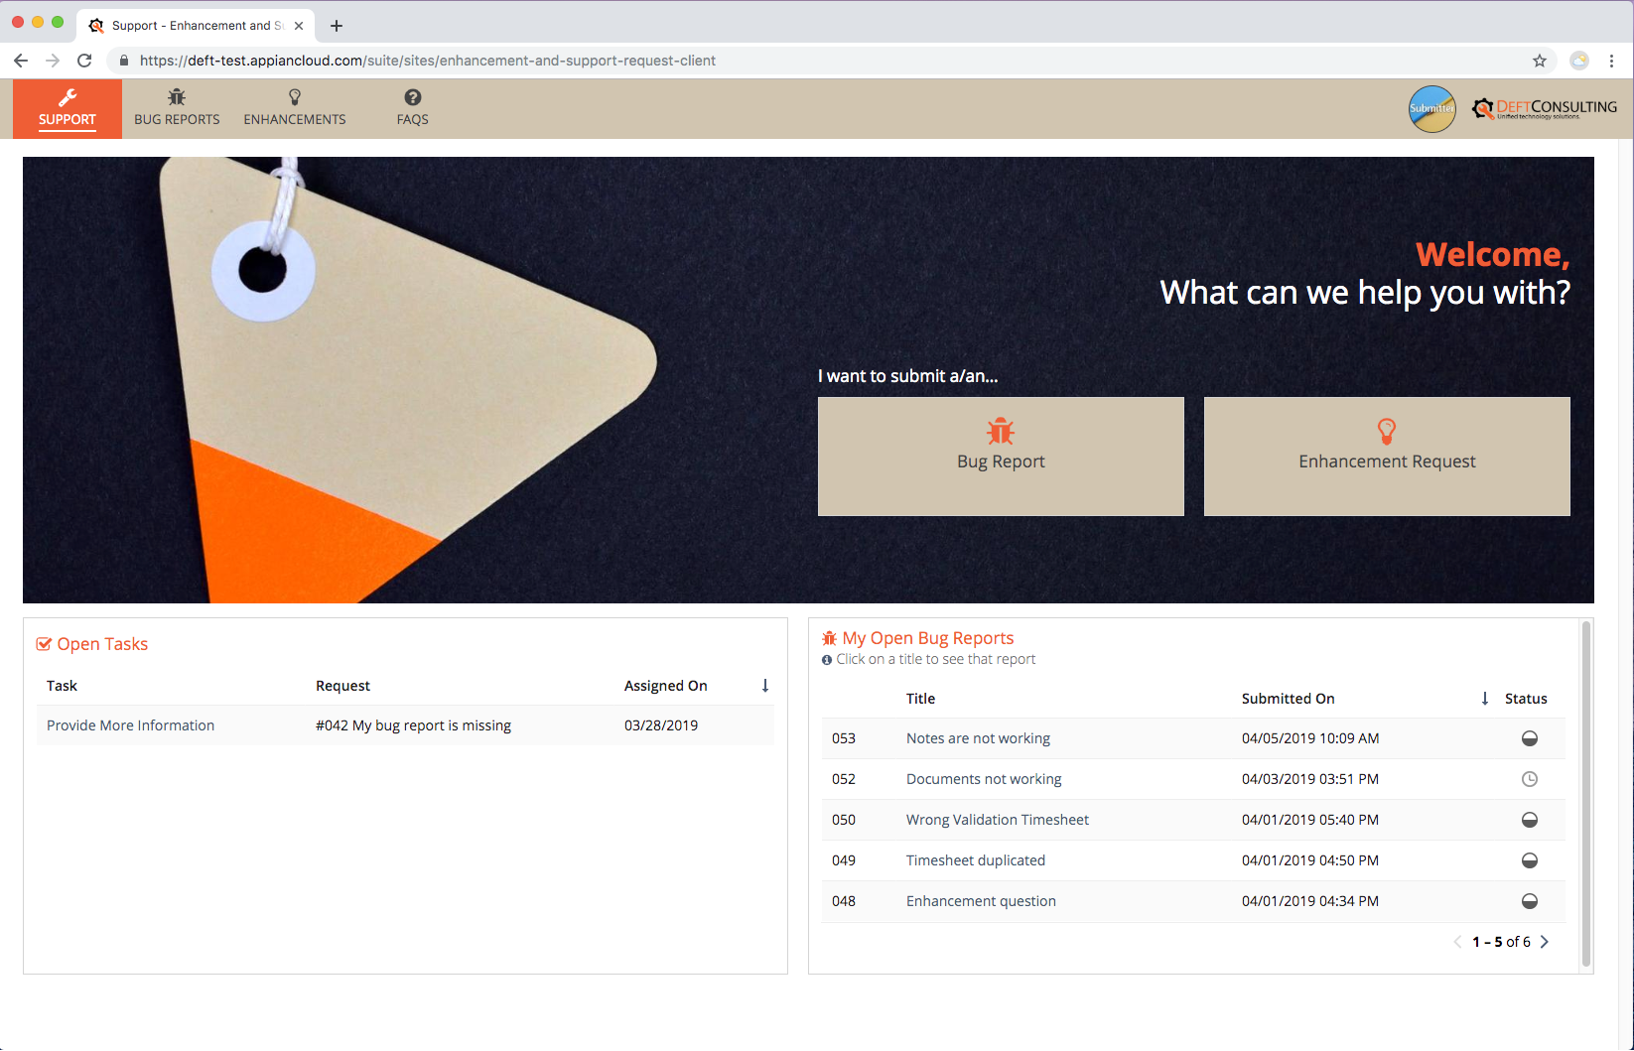Viewport: 1634px width, 1051px height.
Task: Sort bug reports by Submitted On
Action: (1288, 699)
